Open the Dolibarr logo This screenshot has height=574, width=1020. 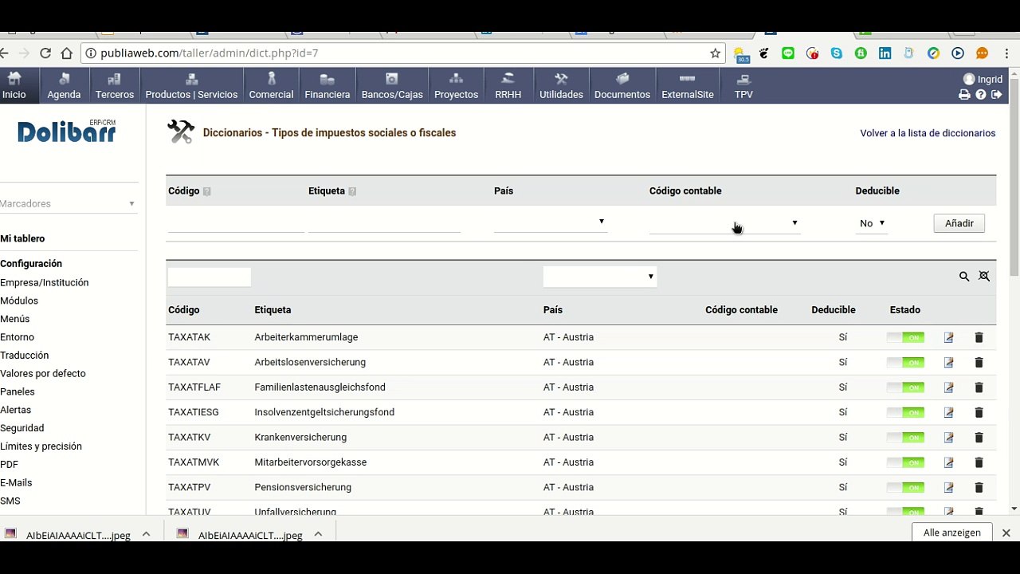(x=67, y=132)
